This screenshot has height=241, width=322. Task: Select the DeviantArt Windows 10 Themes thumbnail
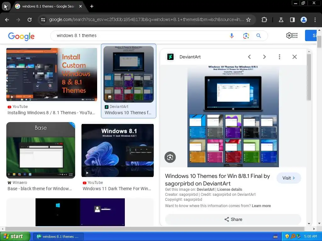129,74
